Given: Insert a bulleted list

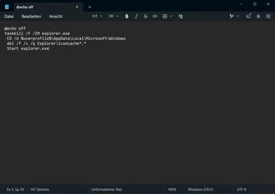Looking at the screenshot, I should coord(111,16).
